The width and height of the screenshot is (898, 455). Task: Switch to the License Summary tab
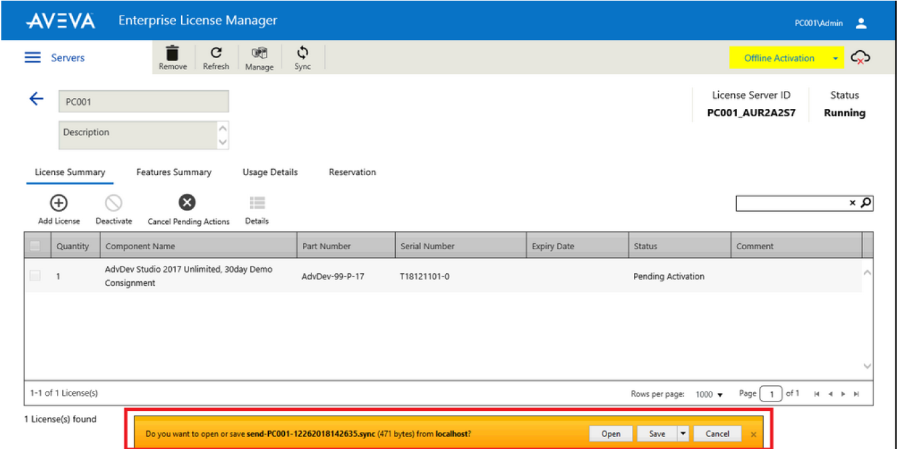70,172
